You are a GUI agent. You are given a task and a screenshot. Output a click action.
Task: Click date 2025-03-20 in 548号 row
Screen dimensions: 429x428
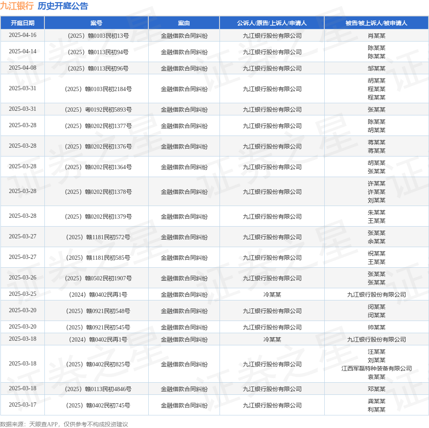pyautogui.click(x=23, y=310)
